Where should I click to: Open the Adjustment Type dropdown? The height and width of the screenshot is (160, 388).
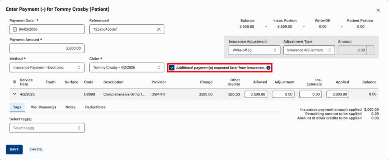[x=309, y=50]
